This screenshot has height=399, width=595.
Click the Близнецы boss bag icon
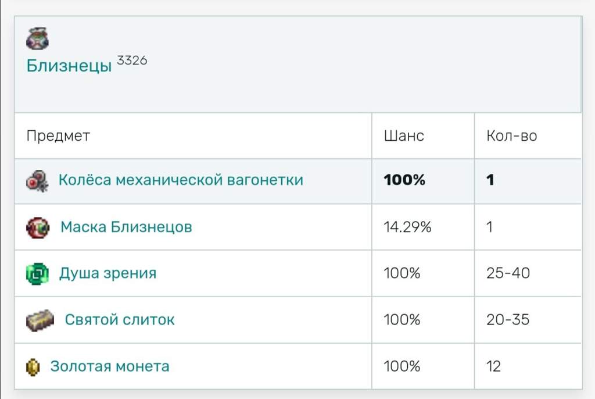click(37, 39)
